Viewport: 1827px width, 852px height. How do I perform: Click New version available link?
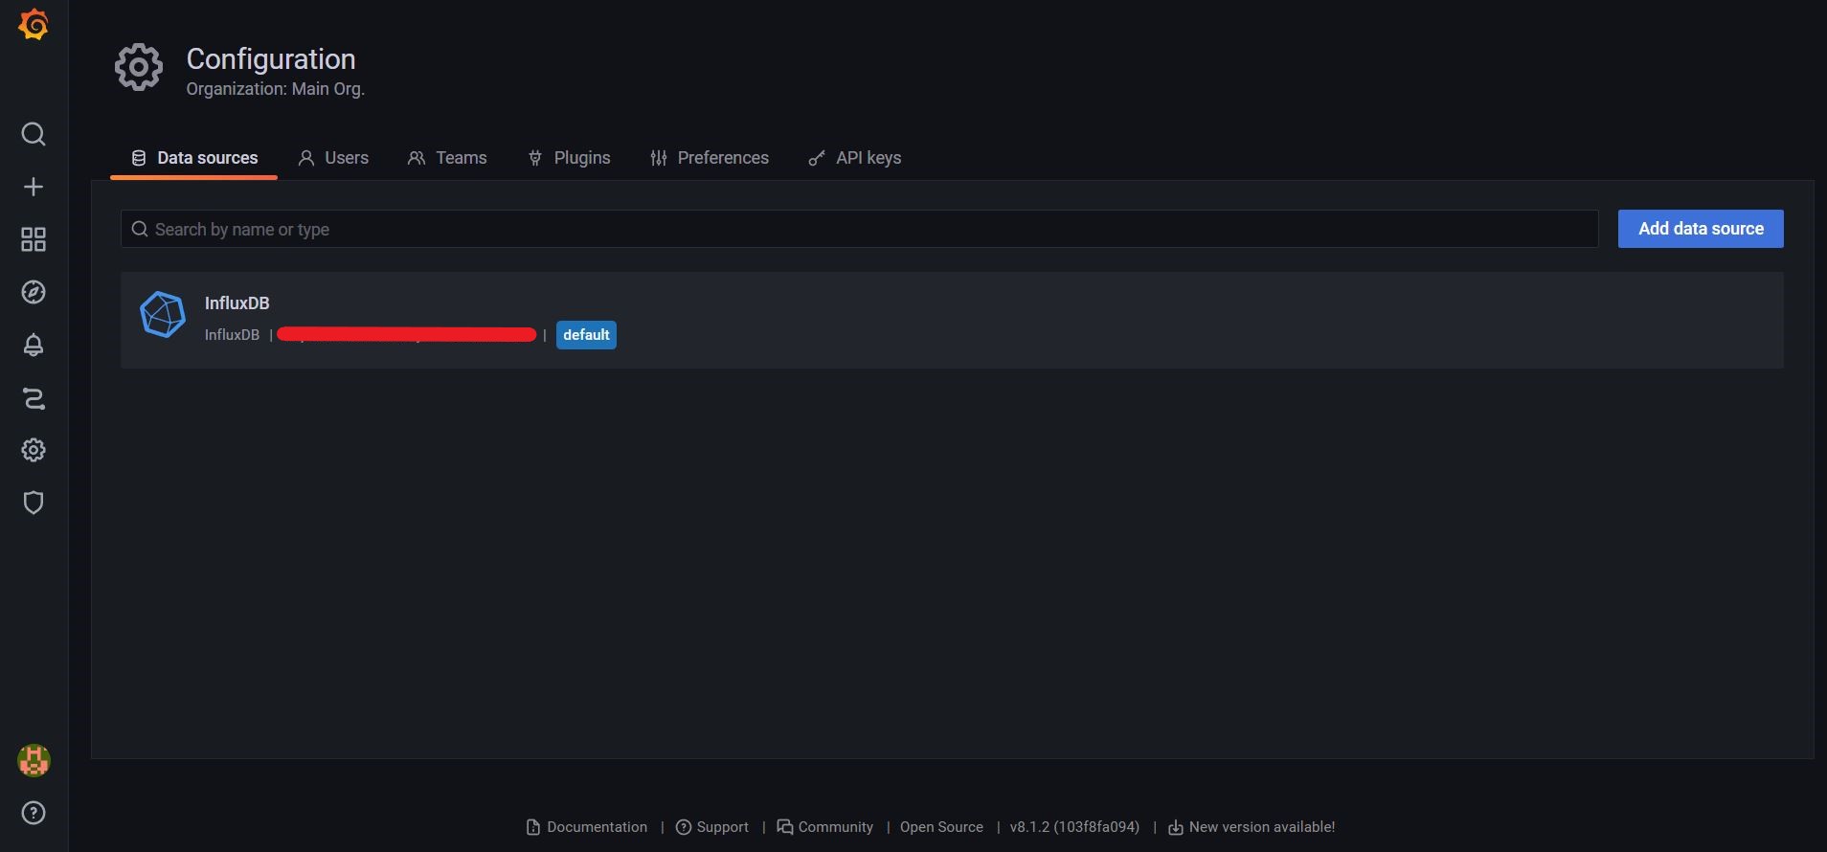(x=1252, y=827)
